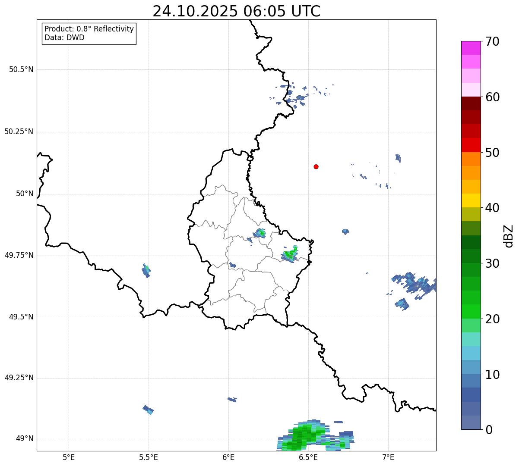Image resolution: width=519 pixels, height=466 pixels.
Task: Pick the bright green swatch just above 20
Action: click(x=471, y=312)
